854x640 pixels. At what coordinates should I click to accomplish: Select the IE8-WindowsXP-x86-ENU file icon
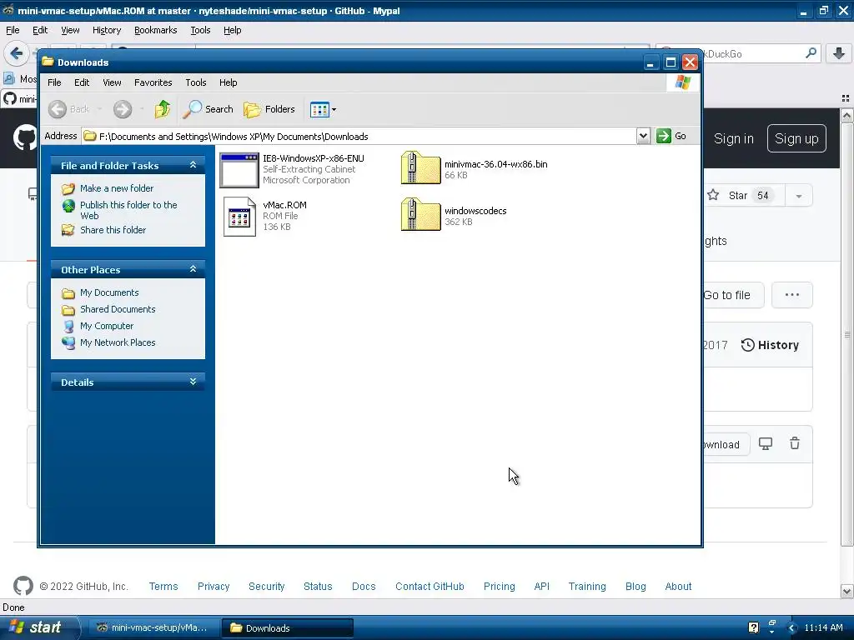239,170
